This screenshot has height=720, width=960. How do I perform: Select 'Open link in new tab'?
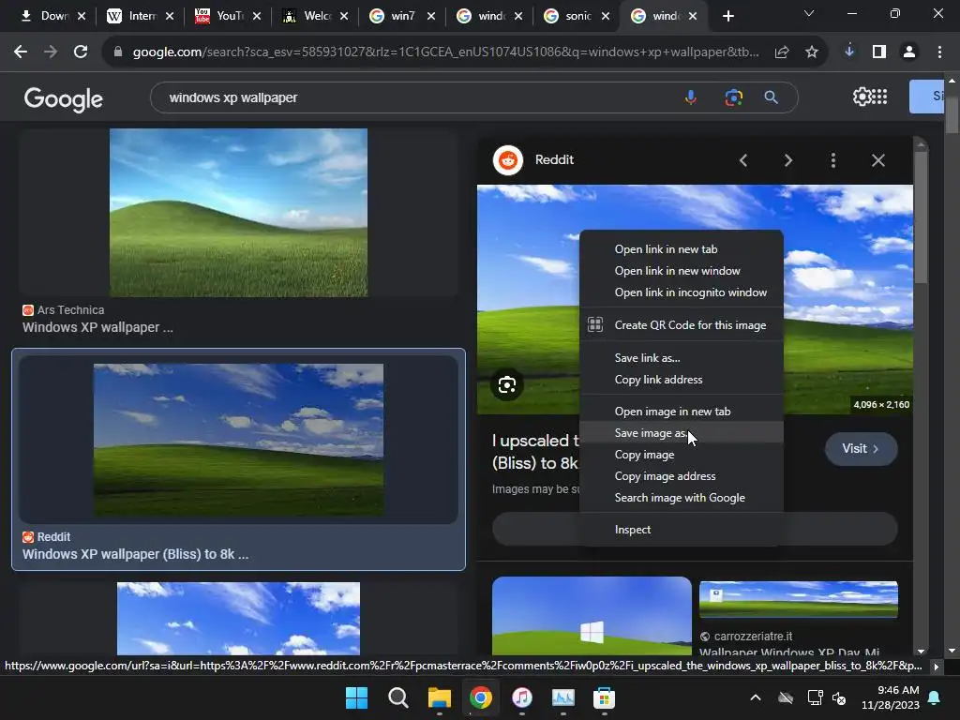(682, 249)
